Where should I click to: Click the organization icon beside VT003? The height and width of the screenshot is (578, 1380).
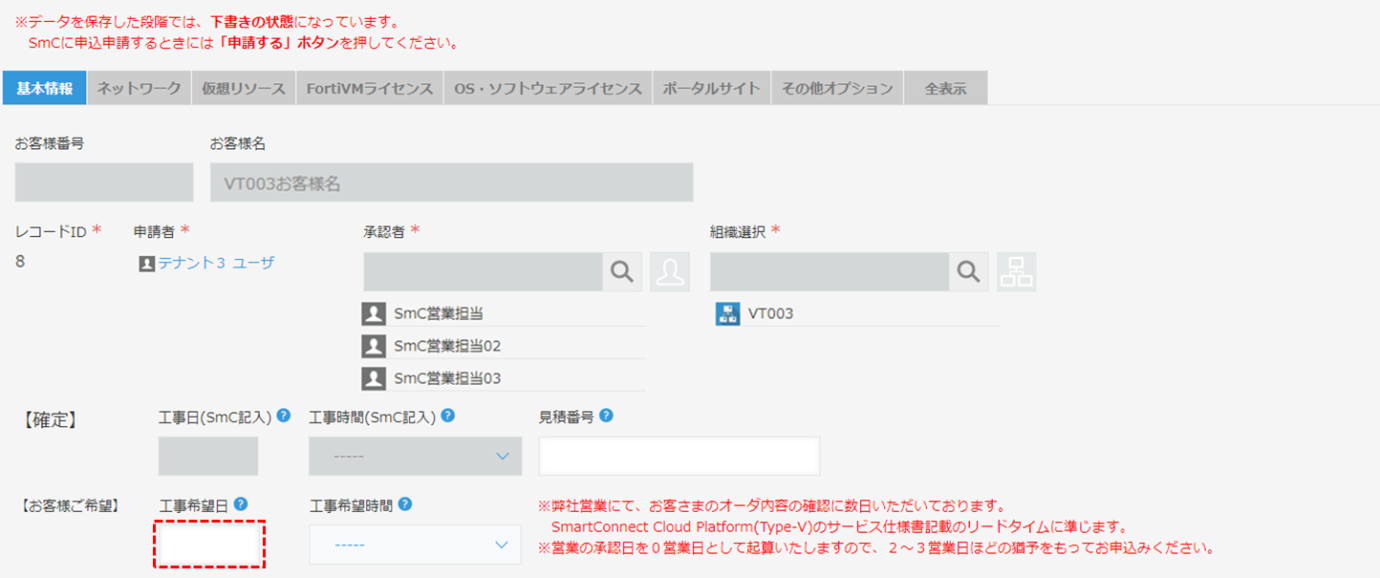727,313
